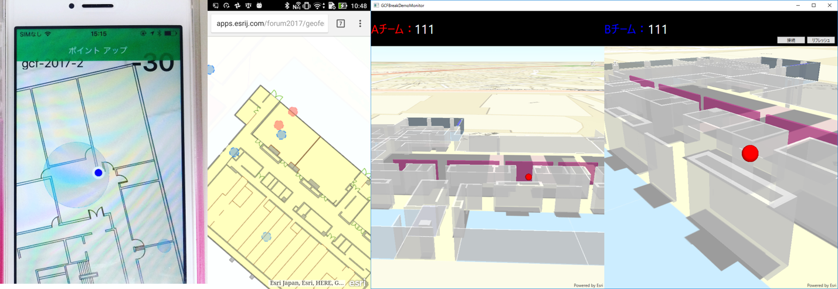The height and width of the screenshot is (289, 838).
Task: Tap the Wi-Fi icon in the Android status bar
Action: [318, 6]
